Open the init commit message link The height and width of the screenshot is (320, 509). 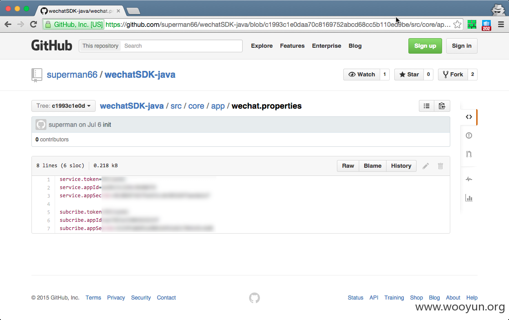pyautogui.click(x=107, y=125)
